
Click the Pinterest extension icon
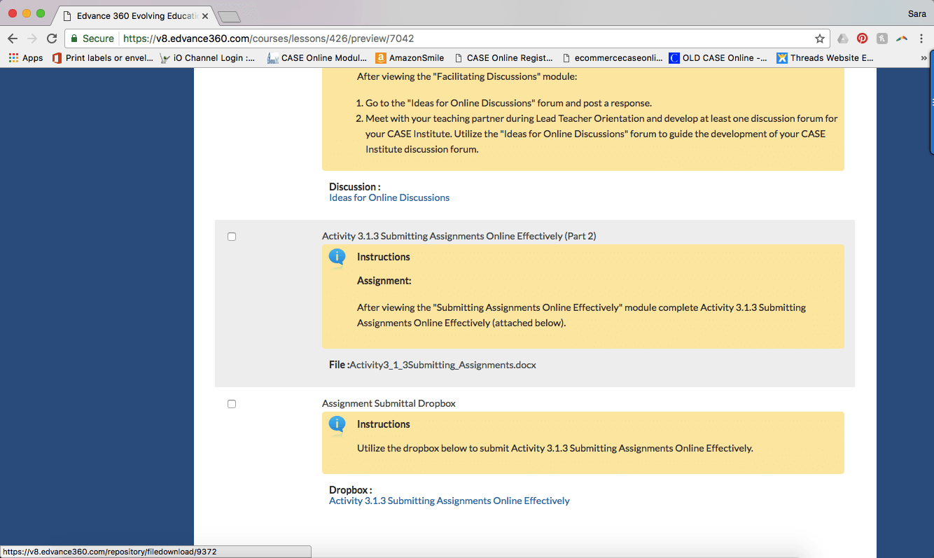click(x=862, y=39)
